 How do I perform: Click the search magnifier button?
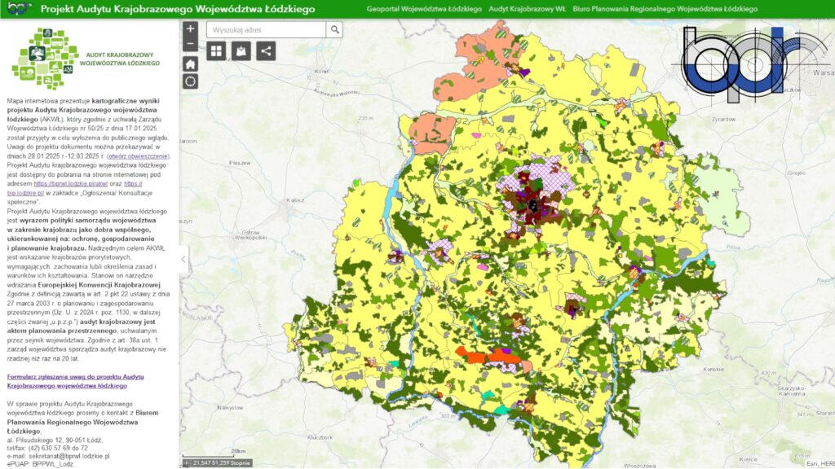pos(334,29)
